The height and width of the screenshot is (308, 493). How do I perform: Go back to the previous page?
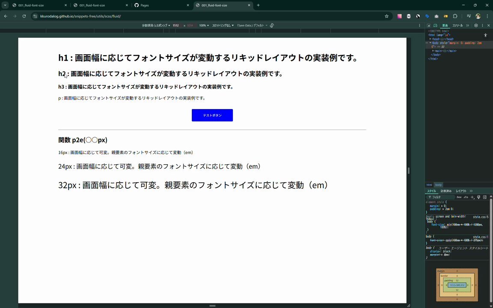point(6,16)
